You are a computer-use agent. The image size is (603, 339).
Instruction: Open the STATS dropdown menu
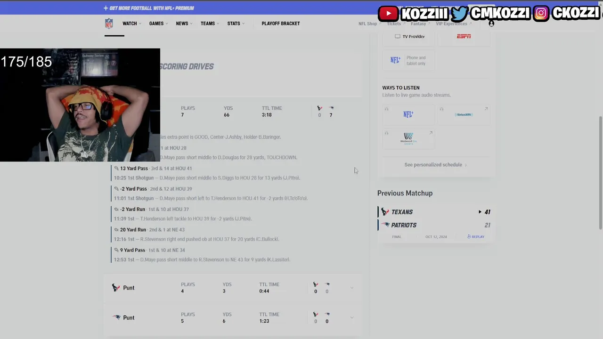236,24
